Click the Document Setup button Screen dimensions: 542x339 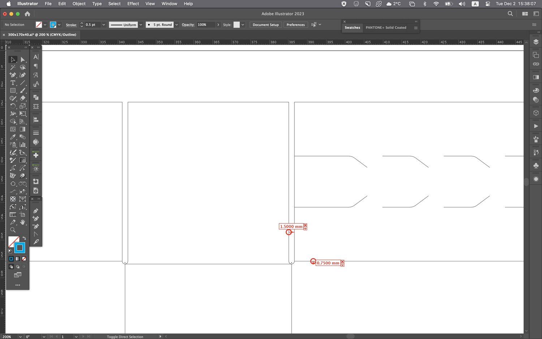click(x=266, y=25)
